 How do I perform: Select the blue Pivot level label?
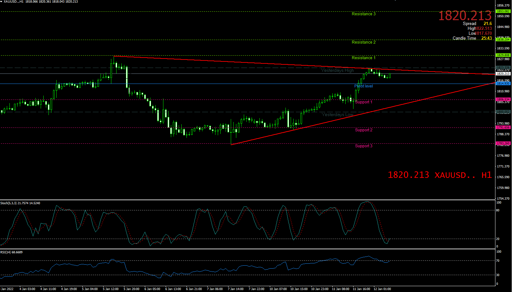coord(364,86)
